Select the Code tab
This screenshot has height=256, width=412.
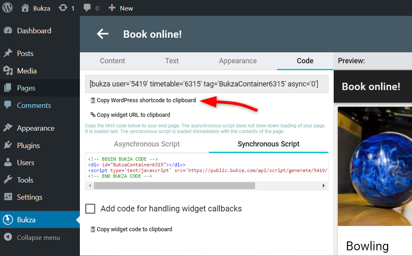click(x=305, y=61)
